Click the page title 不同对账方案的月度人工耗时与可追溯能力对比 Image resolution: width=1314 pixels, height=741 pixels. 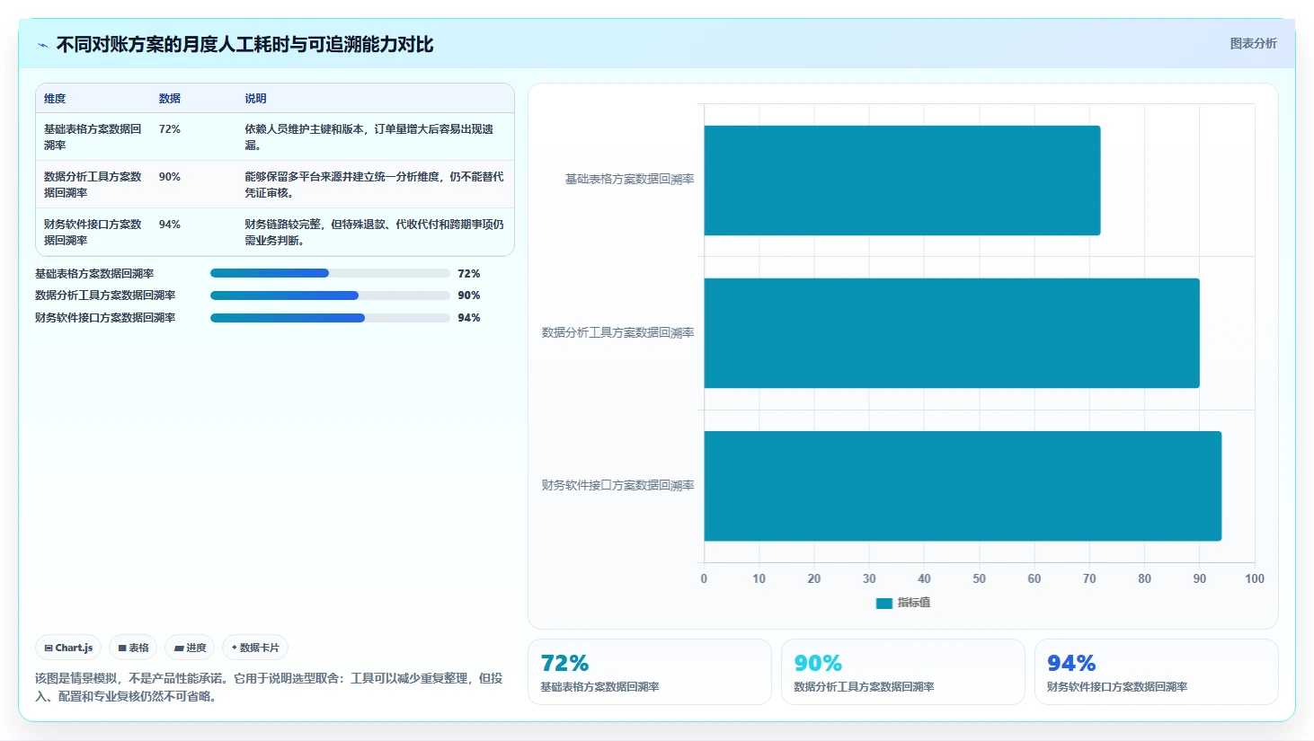coord(244,45)
